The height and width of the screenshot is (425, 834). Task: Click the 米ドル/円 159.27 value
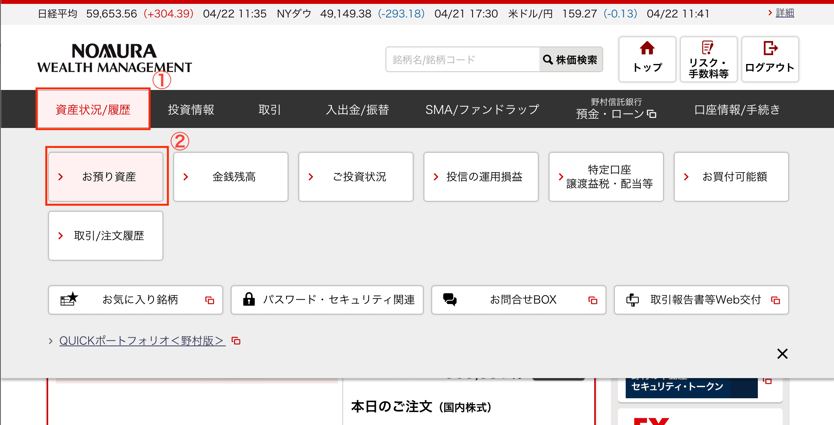(579, 14)
